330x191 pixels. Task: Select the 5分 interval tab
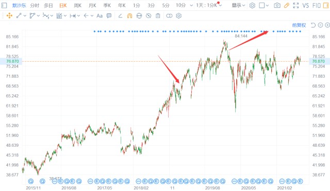pos(166,6)
